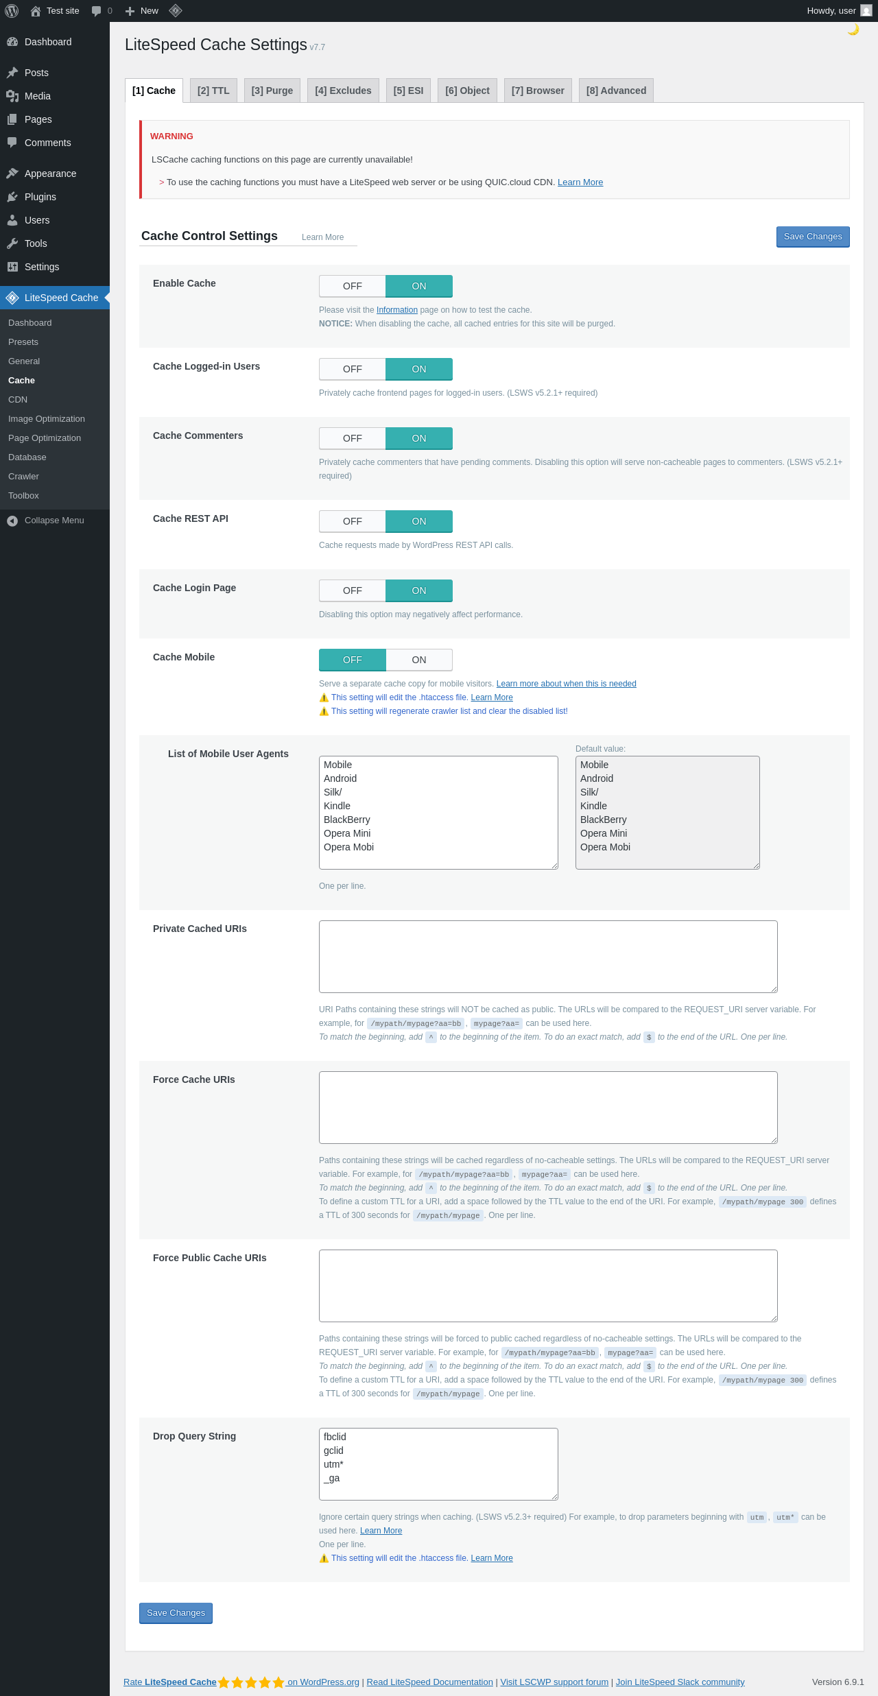The image size is (878, 1696).
Task: Switch to the [2] TTL tab
Action: point(213,91)
